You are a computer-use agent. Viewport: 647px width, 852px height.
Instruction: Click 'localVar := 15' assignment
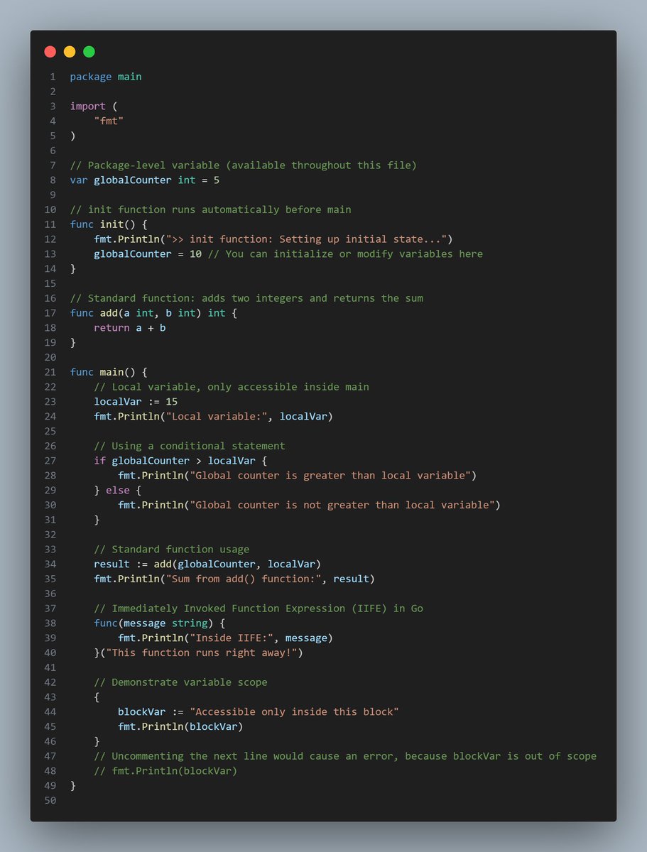click(x=136, y=402)
